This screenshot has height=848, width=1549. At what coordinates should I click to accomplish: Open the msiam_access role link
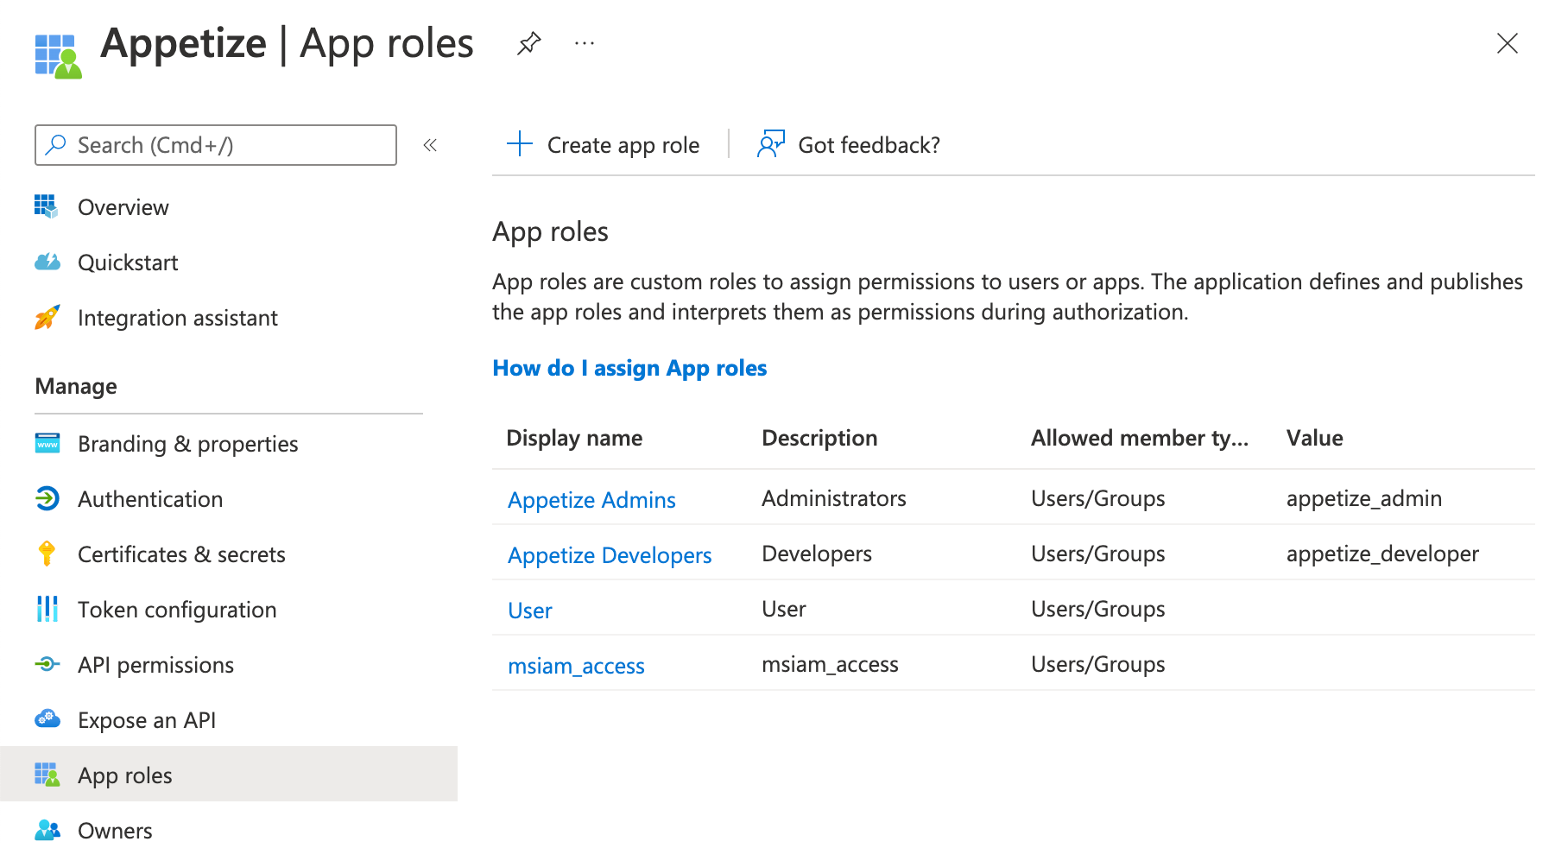(x=576, y=666)
